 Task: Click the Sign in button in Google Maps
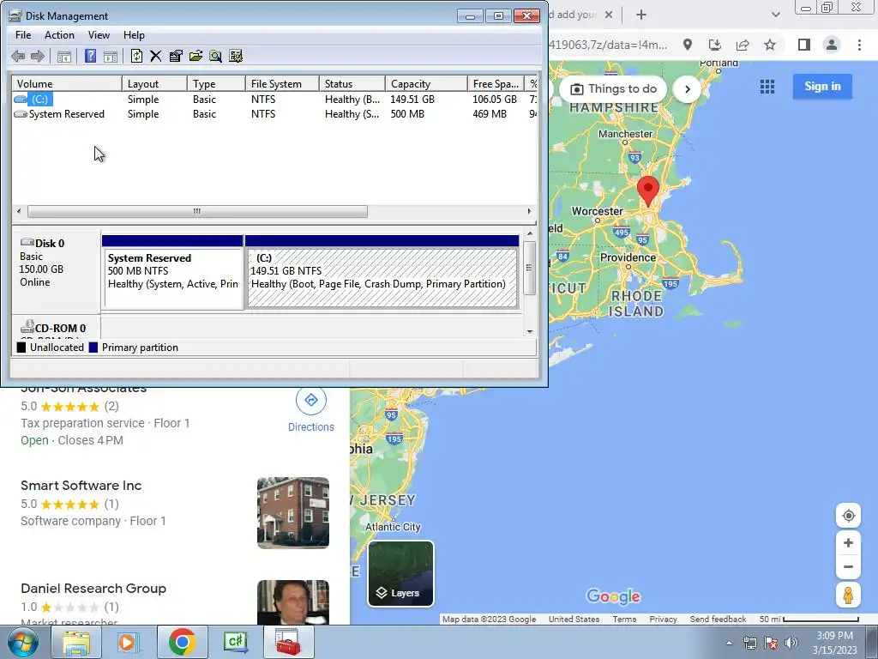pyautogui.click(x=822, y=87)
